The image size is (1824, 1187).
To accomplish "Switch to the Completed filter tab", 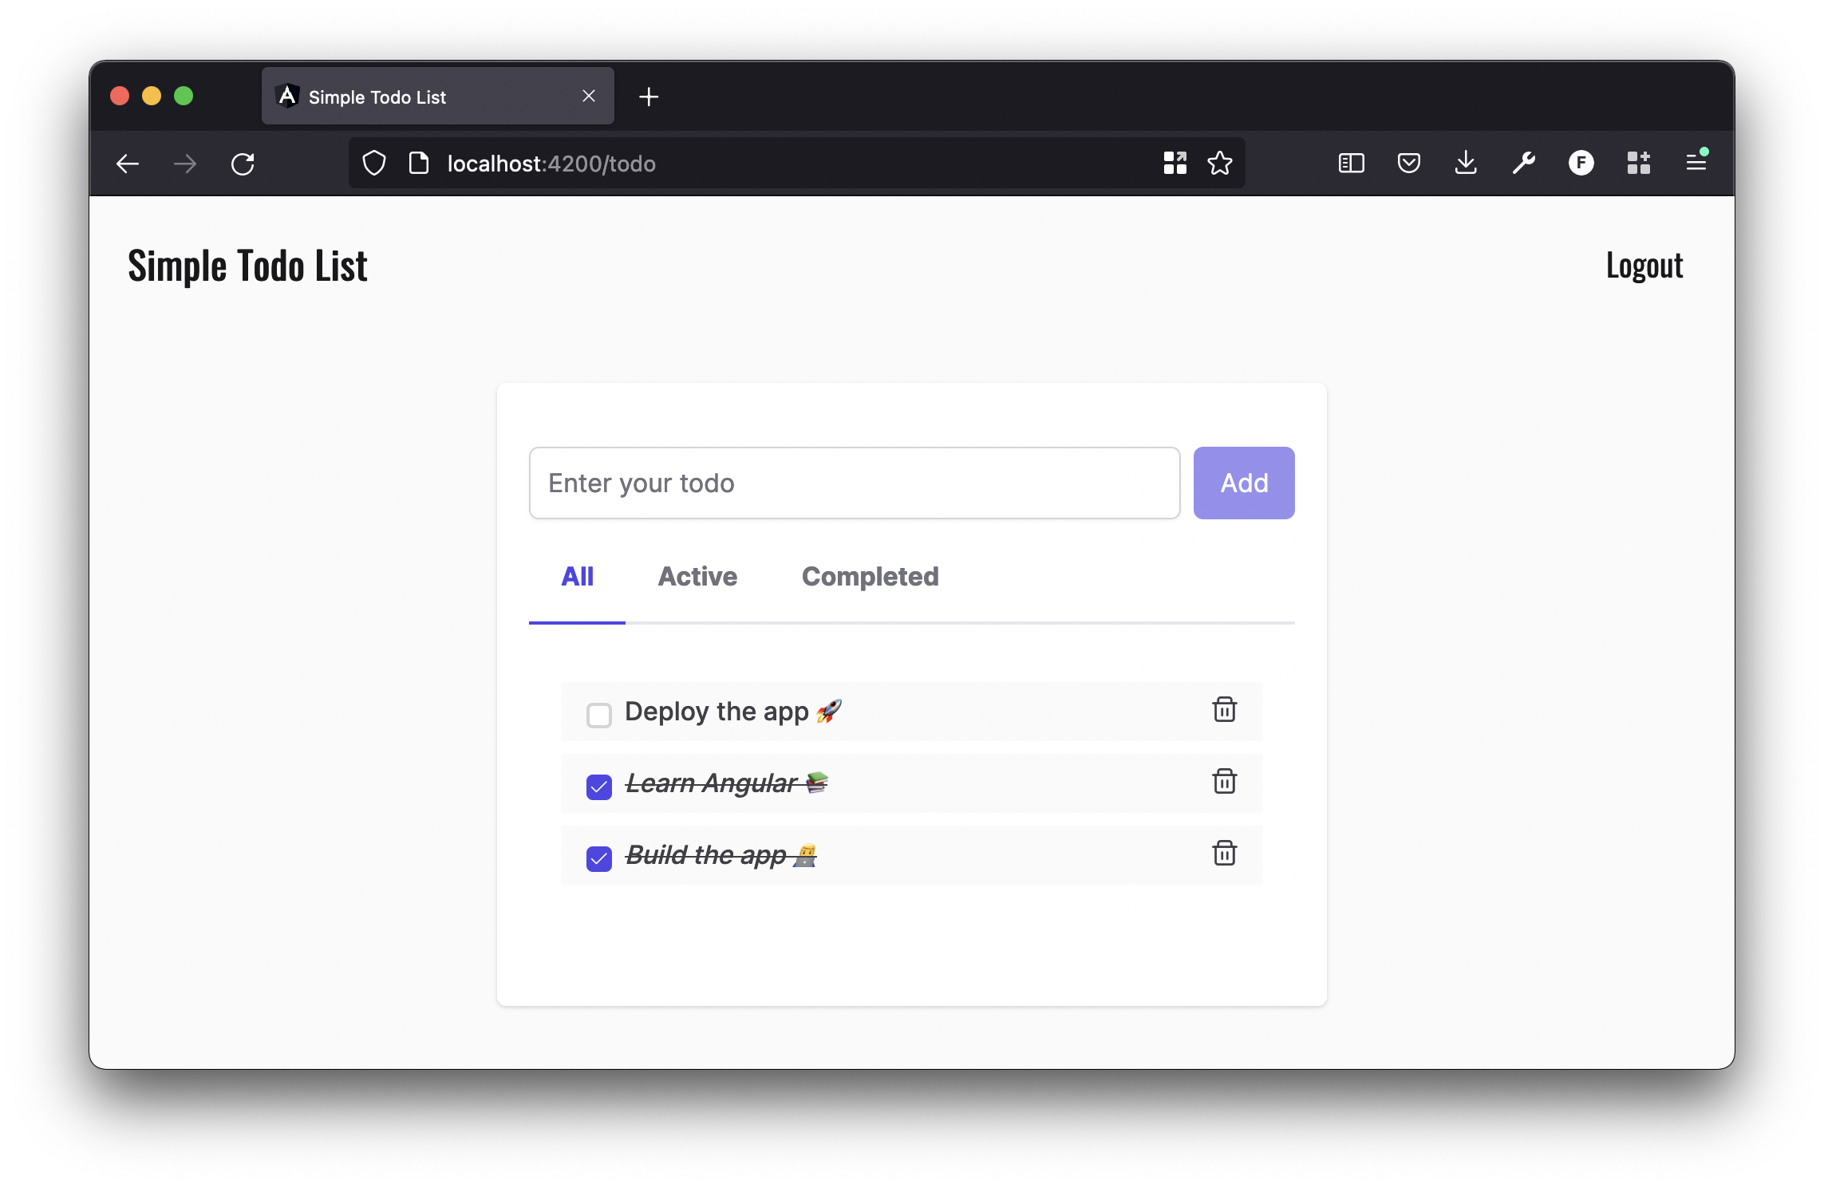I will [870, 577].
